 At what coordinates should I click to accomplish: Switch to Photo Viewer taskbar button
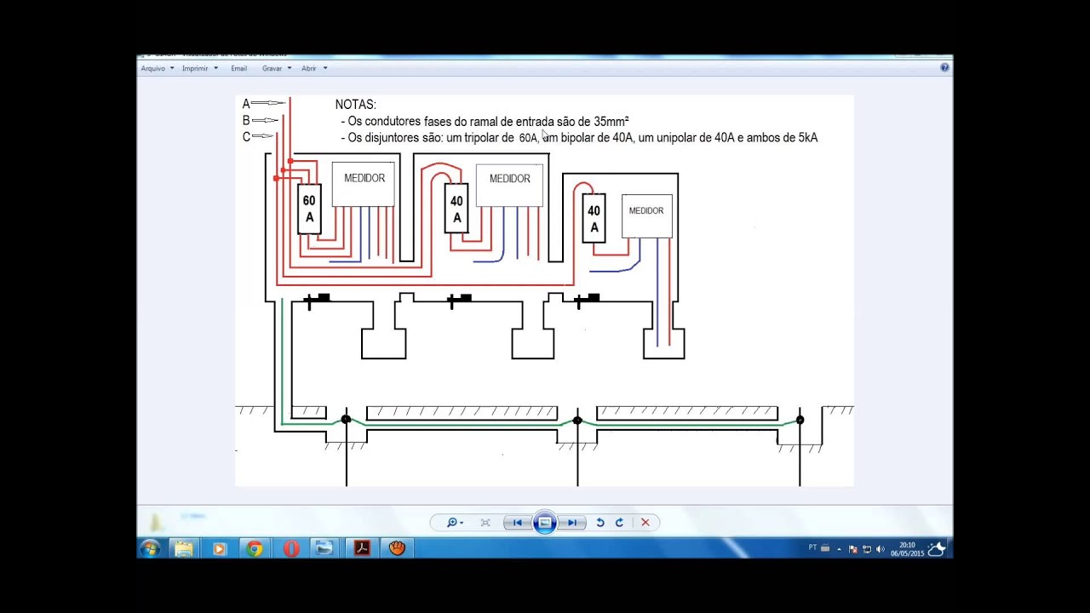(324, 548)
